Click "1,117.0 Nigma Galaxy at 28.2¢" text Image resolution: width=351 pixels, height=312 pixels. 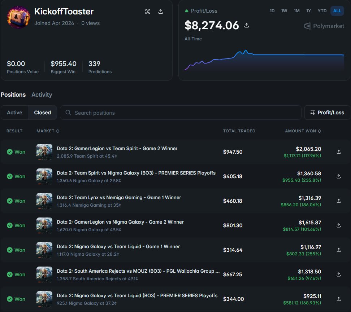tap(88, 254)
